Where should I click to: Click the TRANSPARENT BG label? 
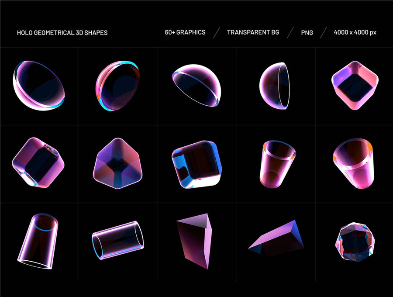253,32
